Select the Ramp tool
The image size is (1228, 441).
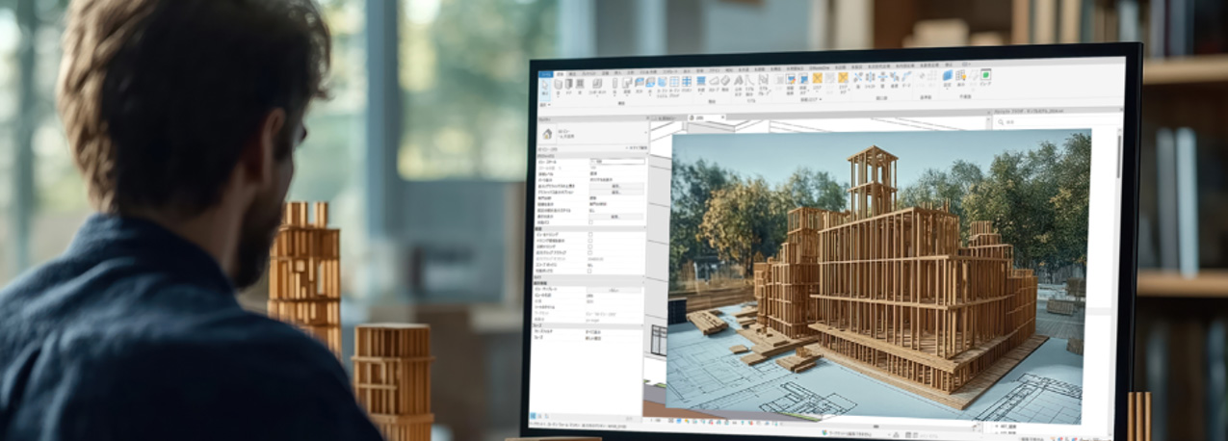(714, 85)
